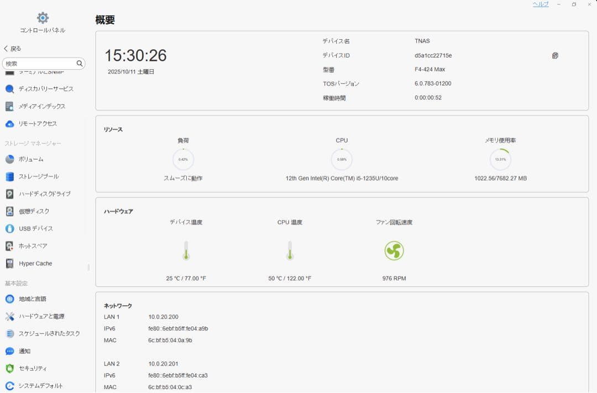Open リモートアクセス cloud icon
597x393 pixels.
pos(9,124)
